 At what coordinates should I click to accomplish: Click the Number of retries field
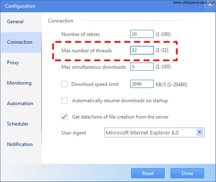coord(142,34)
